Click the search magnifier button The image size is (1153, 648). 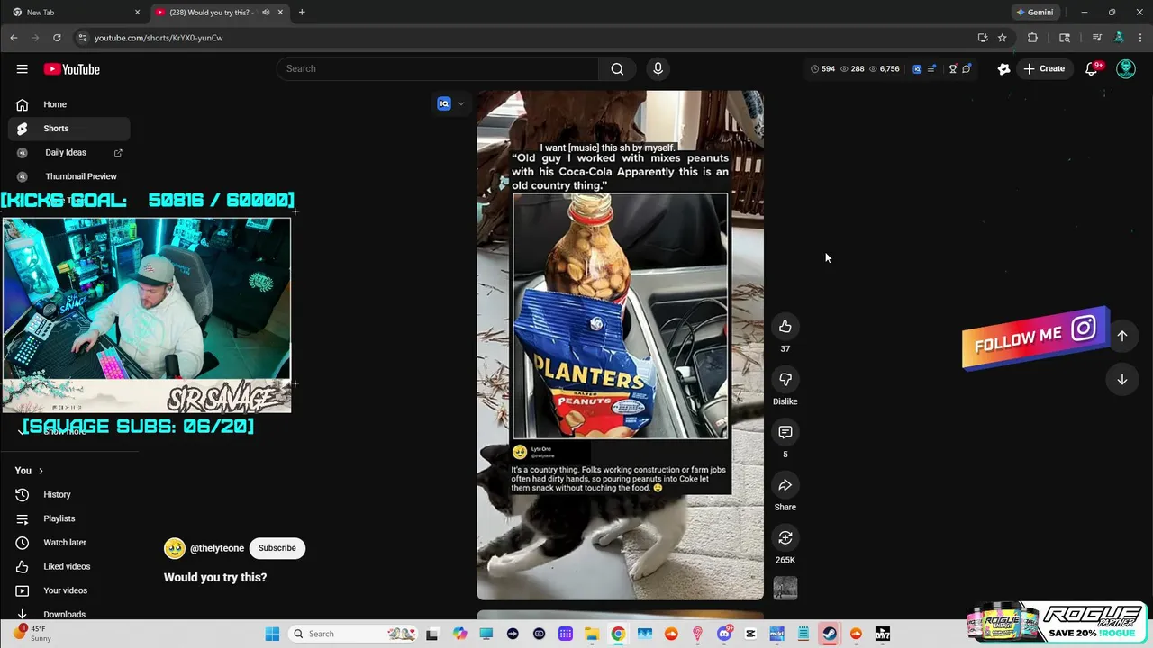tap(617, 68)
